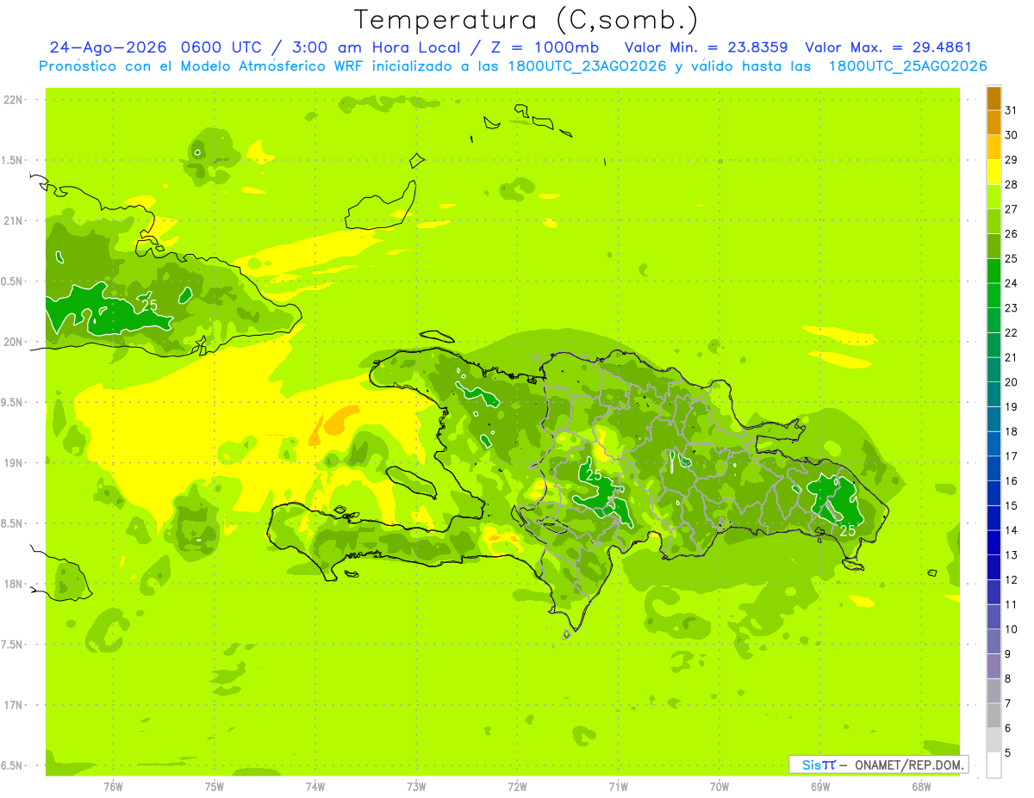Click the 'Valor Min. = 23.8359' value
This screenshot has width=1034, height=798.
pyautogui.click(x=706, y=48)
